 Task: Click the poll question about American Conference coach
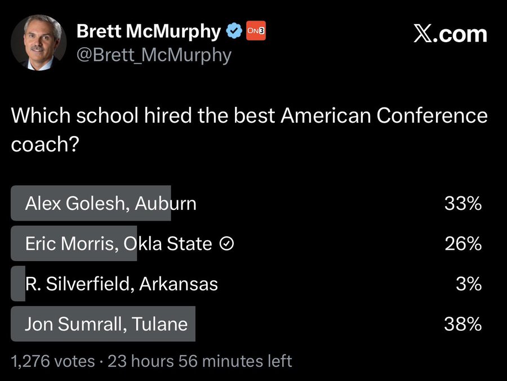pyautogui.click(x=249, y=116)
